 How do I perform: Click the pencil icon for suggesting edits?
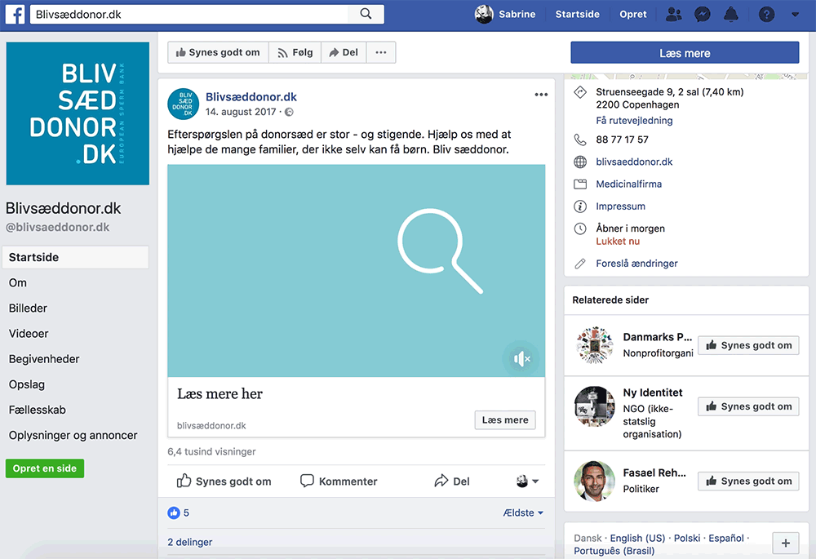point(580,264)
